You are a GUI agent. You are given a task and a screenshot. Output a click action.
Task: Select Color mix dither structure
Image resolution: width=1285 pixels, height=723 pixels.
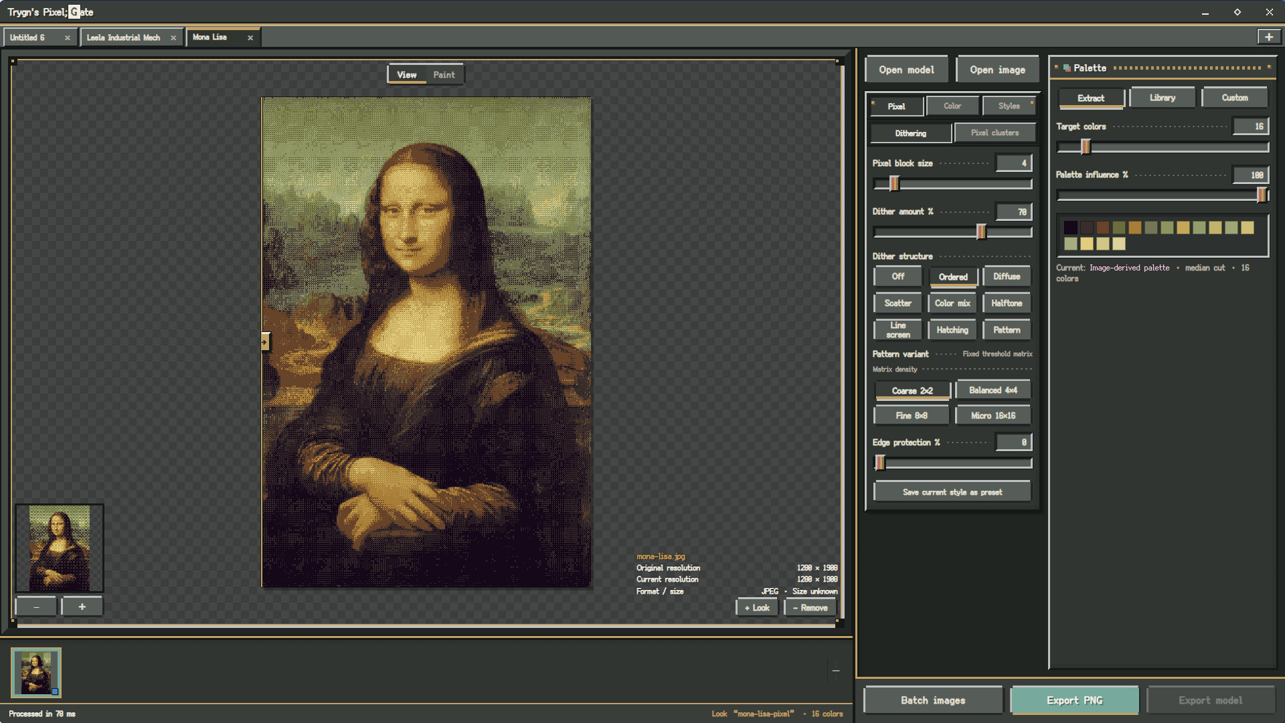point(952,303)
